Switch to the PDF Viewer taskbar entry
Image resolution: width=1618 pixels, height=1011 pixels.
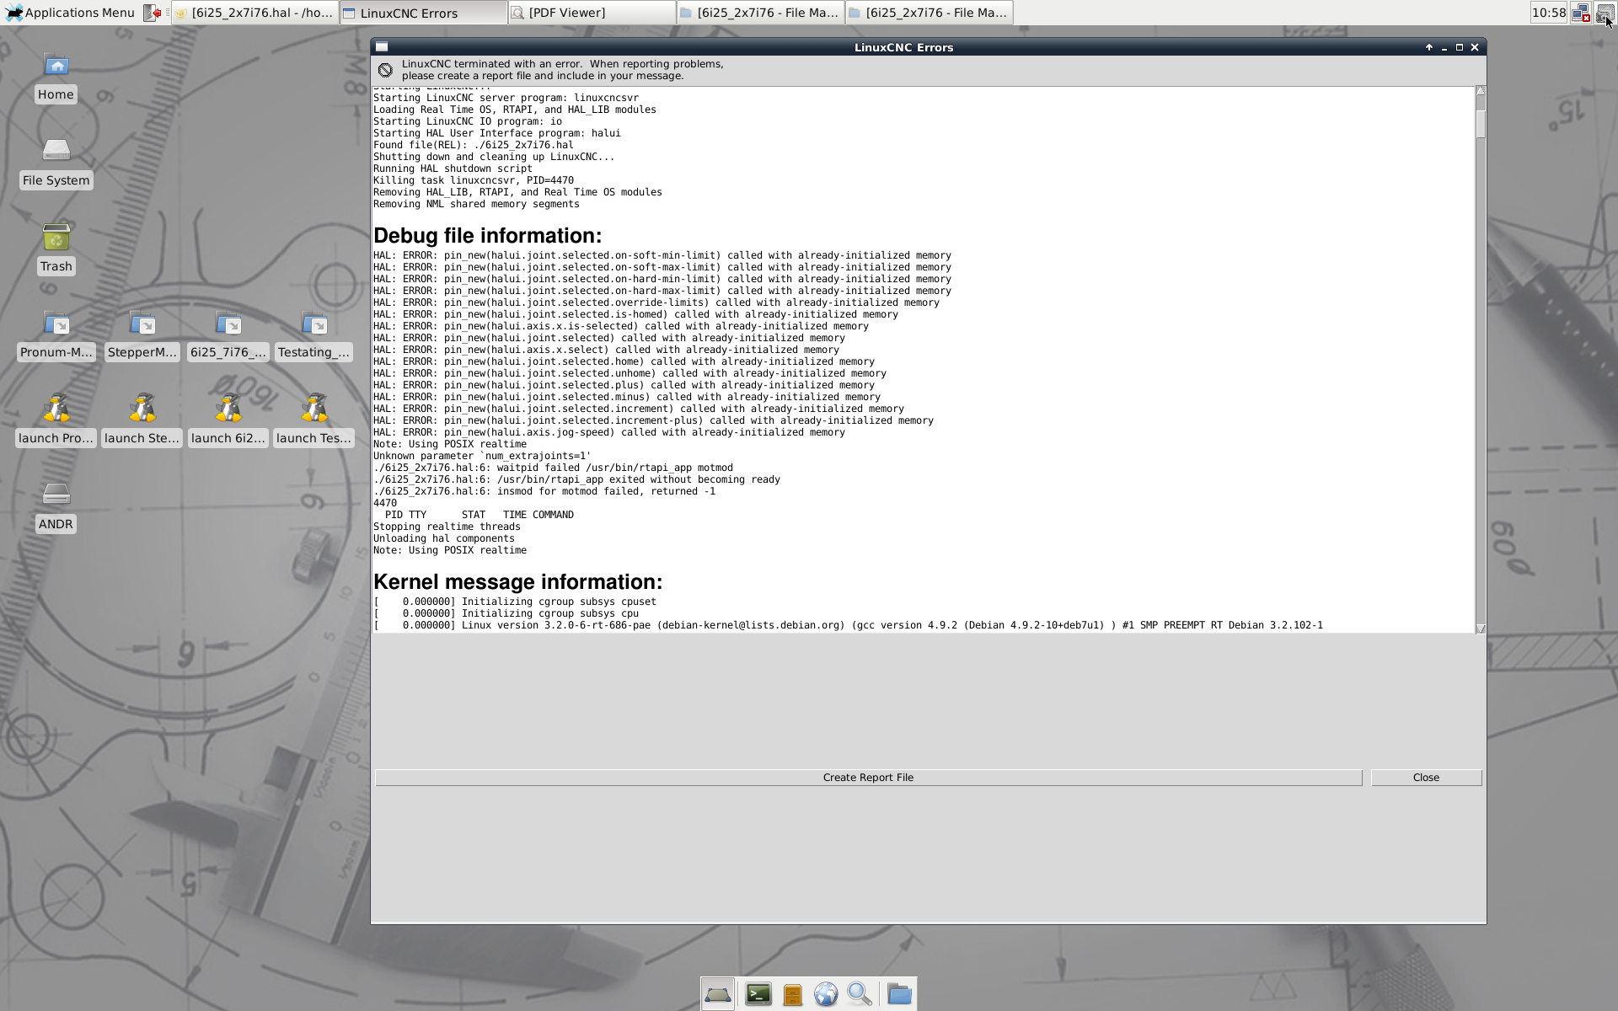[592, 13]
